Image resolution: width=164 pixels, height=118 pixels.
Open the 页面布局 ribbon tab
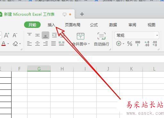tap(73, 25)
